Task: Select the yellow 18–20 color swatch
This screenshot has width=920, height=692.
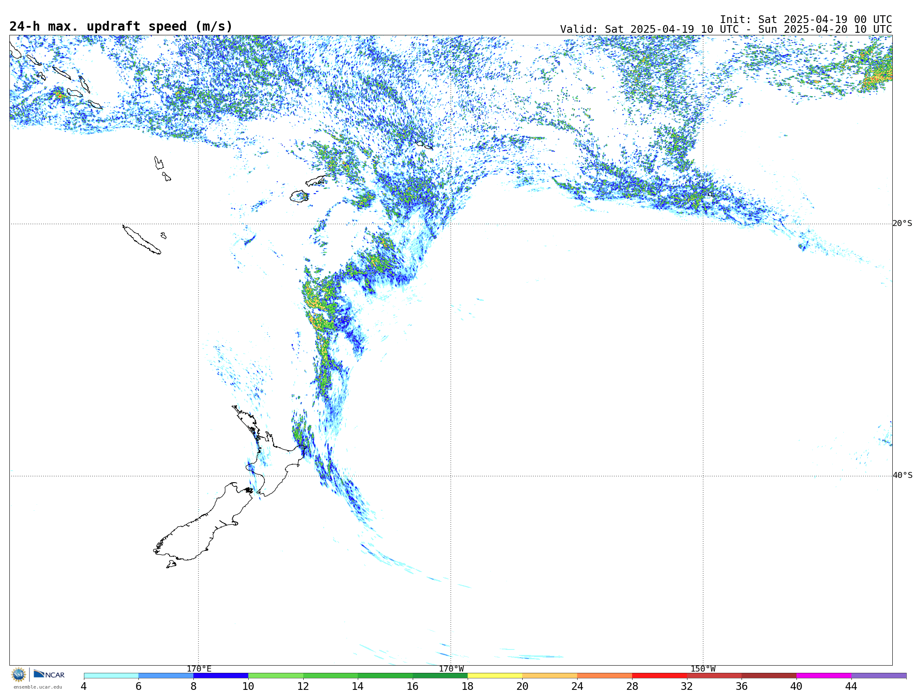Action: (495, 676)
